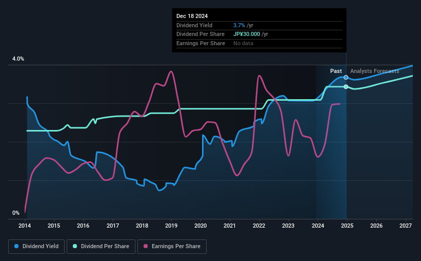Click the tooltip's Dividend Yield row label
421x261 pixels.
[194, 25]
